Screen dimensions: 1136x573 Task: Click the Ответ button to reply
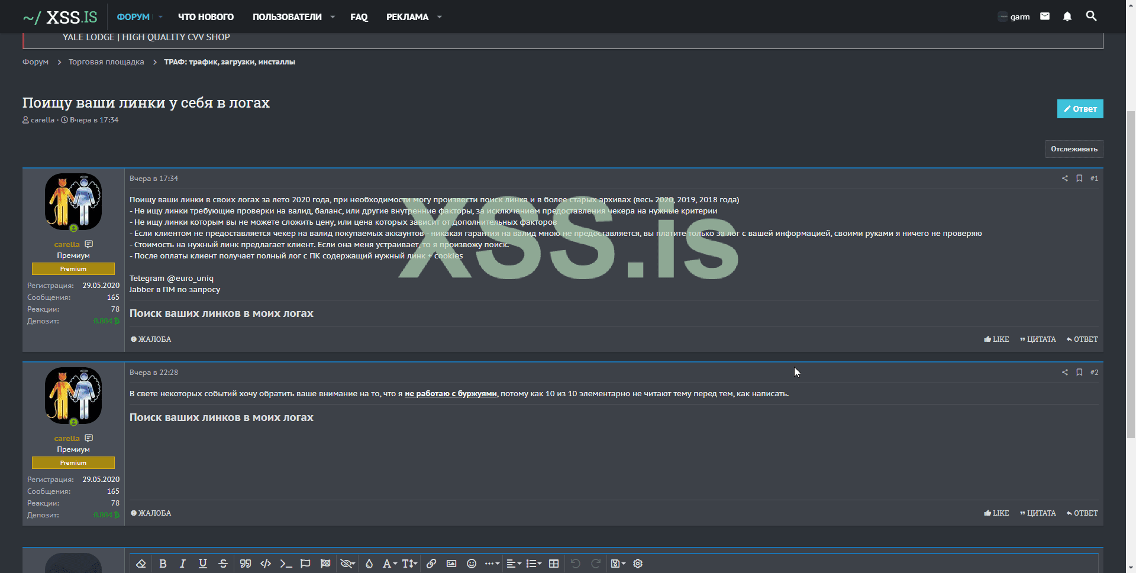[1080, 108]
